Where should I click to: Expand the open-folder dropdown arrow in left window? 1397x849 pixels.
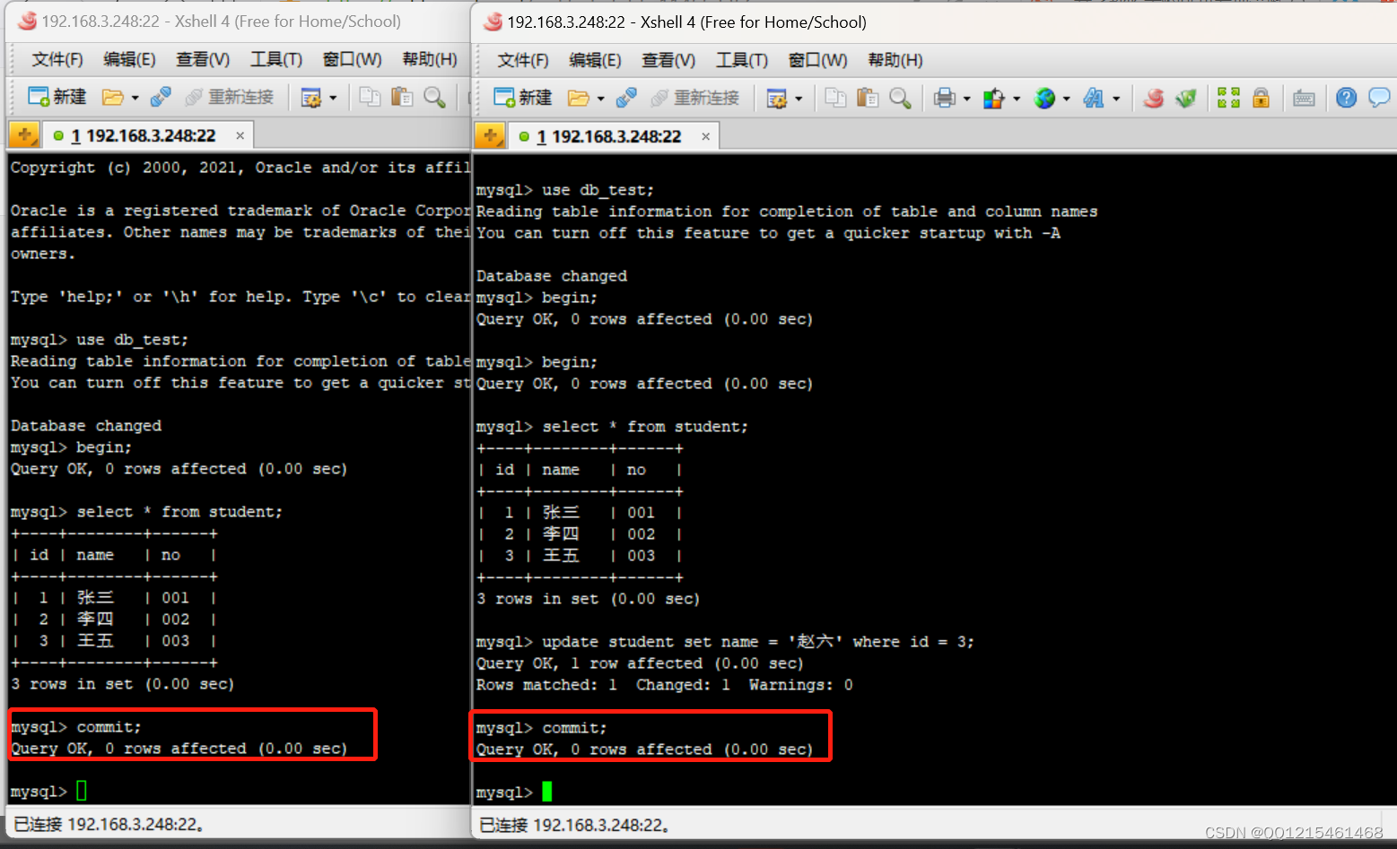(x=135, y=98)
